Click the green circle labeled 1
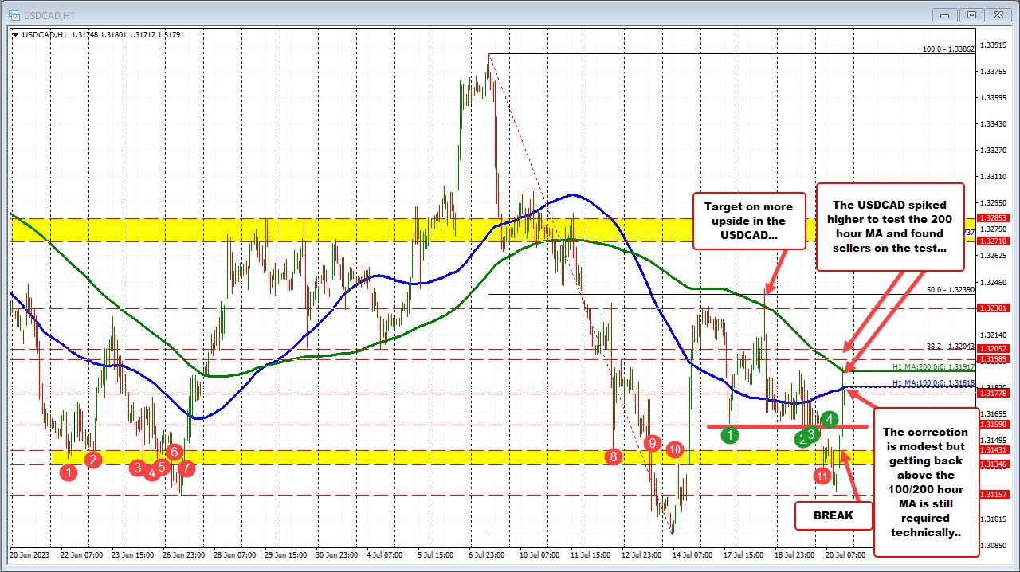 point(730,436)
